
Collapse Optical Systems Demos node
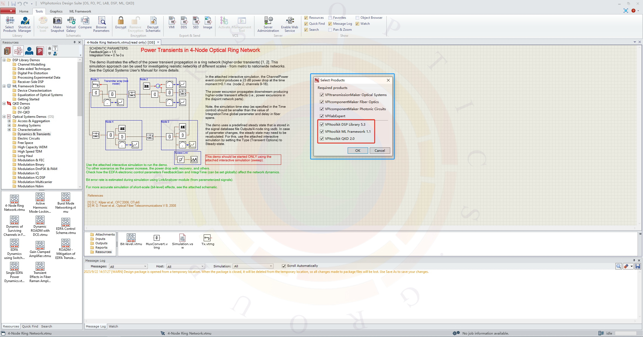click(x=4, y=117)
